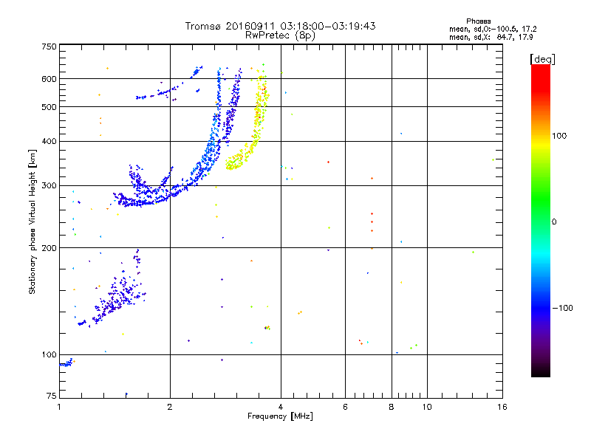The image size is (591, 443).
Task: Click the y-axis tick label '400'
Action: coord(49,142)
